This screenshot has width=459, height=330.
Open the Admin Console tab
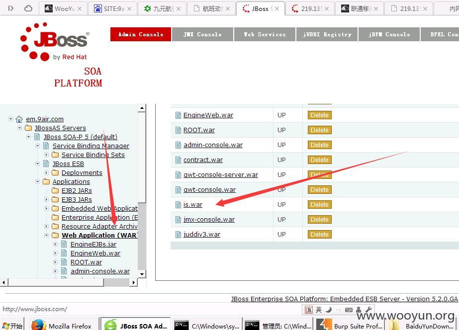click(141, 34)
